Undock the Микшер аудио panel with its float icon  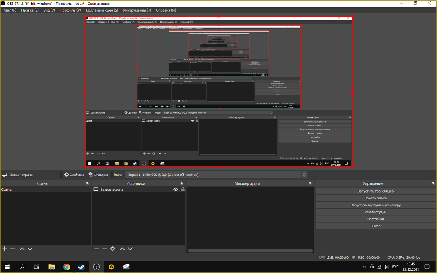pyautogui.click(x=310, y=183)
